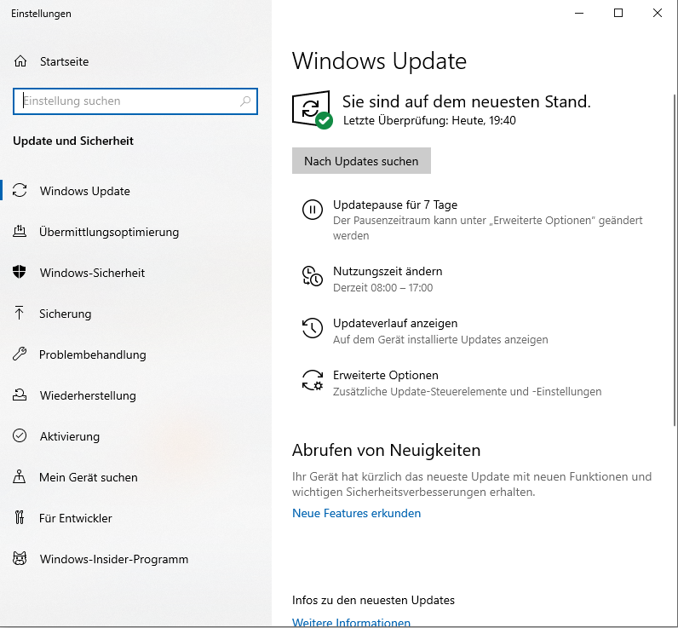Close the Einstellungen window
The width and height of the screenshot is (678, 628).
click(658, 13)
